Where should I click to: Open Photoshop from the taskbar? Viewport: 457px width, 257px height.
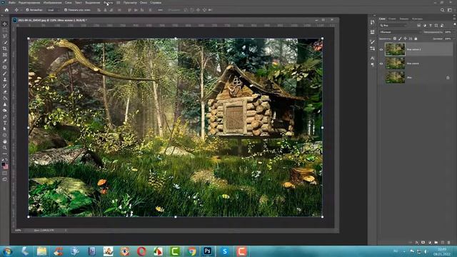(x=208, y=251)
